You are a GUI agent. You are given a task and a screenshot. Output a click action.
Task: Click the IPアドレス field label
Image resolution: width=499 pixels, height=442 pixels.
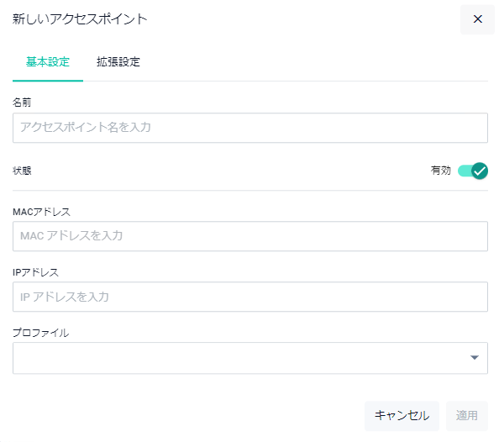click(x=35, y=272)
